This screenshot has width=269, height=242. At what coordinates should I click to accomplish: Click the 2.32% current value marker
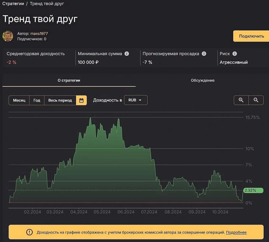(253, 191)
